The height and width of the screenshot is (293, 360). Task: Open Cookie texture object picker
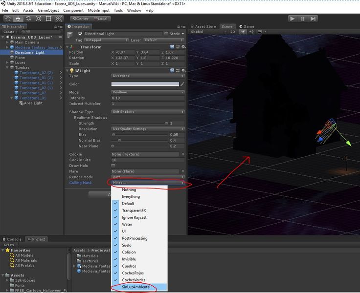[183, 154]
